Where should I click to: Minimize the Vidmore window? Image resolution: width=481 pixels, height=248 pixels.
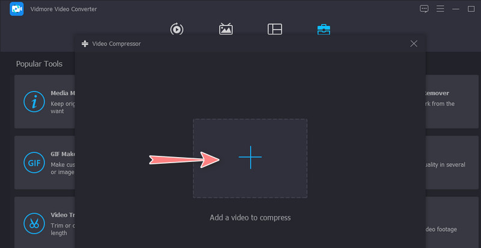pos(455,9)
